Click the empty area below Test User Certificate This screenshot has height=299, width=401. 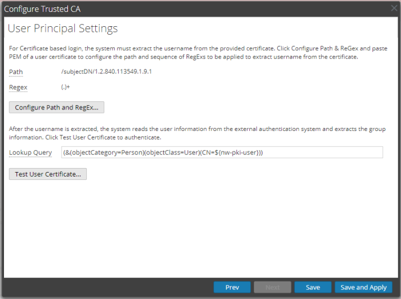coord(200,228)
